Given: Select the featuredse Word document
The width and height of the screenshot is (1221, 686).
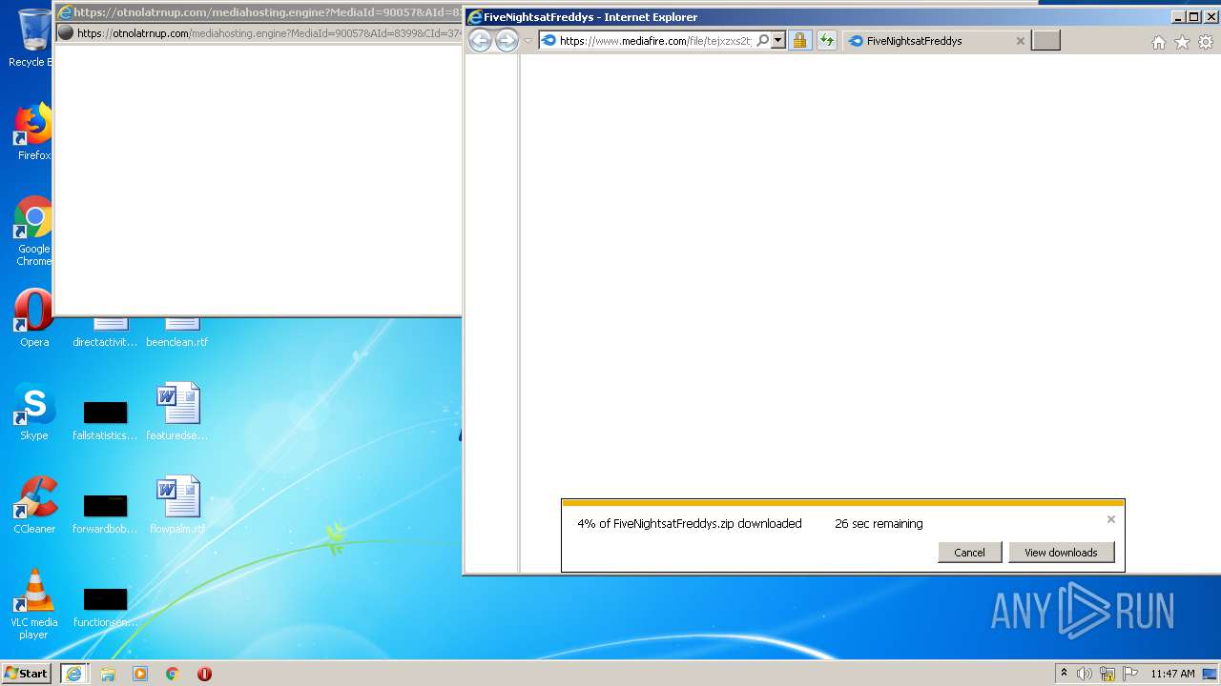Looking at the screenshot, I should (x=177, y=412).
